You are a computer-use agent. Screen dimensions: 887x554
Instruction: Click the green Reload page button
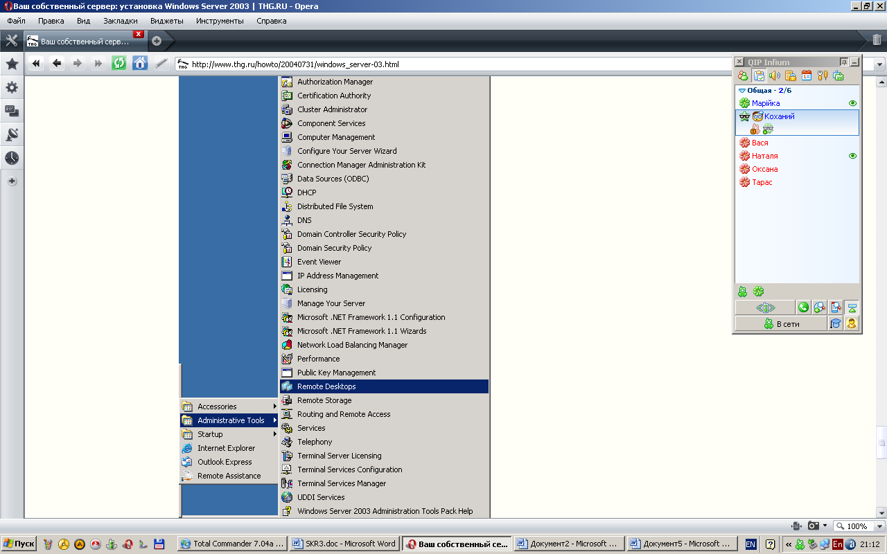[119, 64]
